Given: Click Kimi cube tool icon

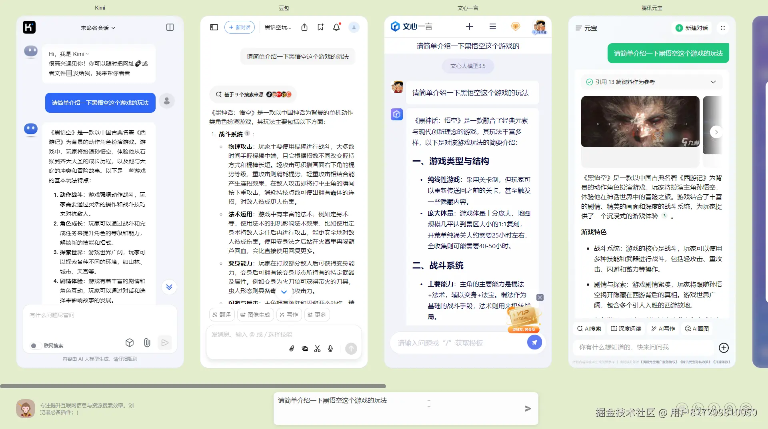Looking at the screenshot, I should (x=130, y=343).
